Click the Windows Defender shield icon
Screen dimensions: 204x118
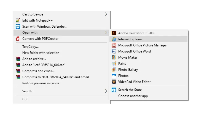(18, 27)
